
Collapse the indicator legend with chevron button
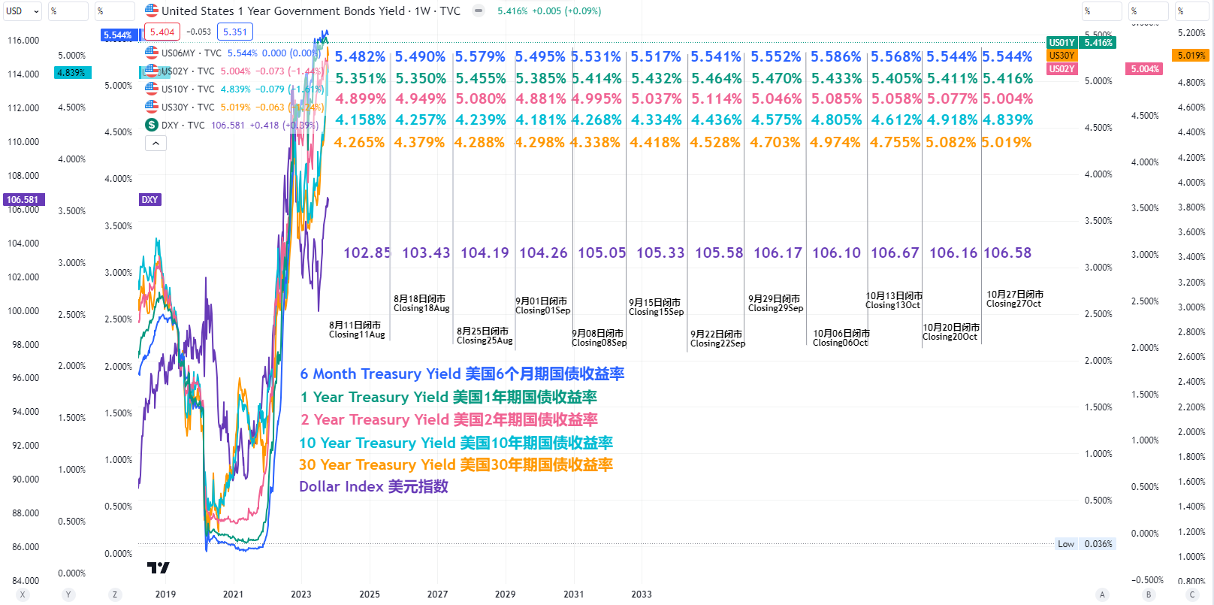(x=156, y=144)
